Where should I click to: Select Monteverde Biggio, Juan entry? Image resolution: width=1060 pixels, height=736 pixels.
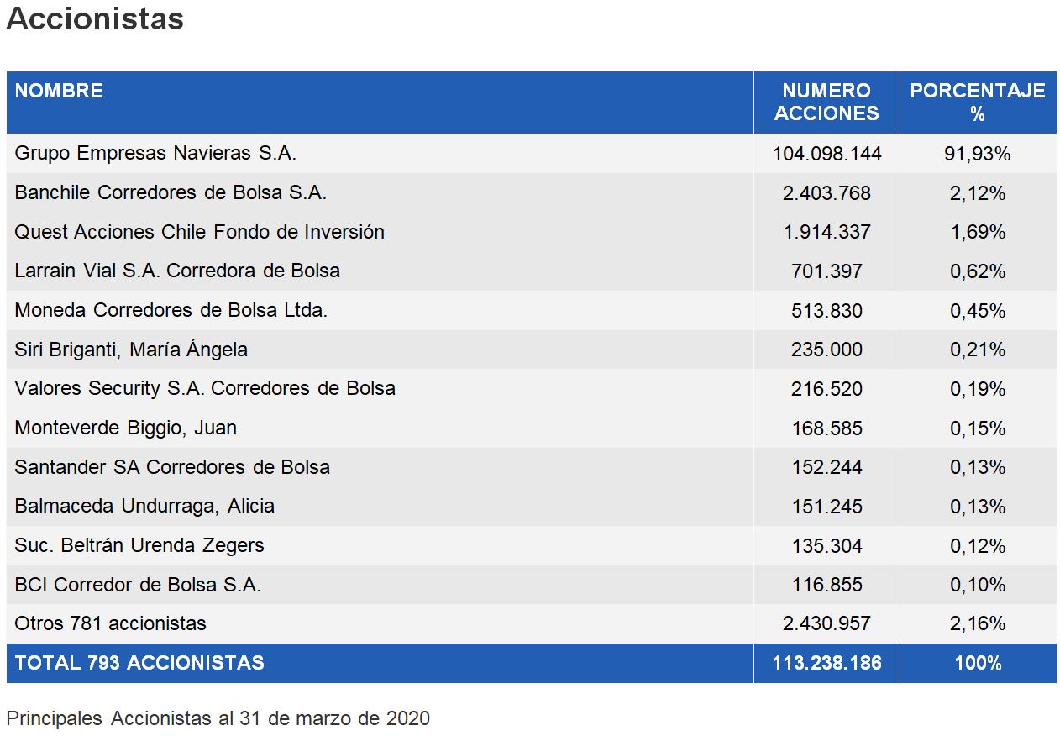[x=126, y=428]
